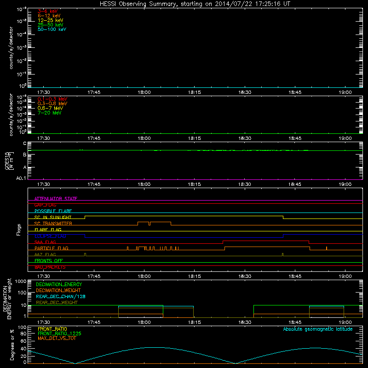Click the Absolute geomagnetic latitude label

click(318, 329)
